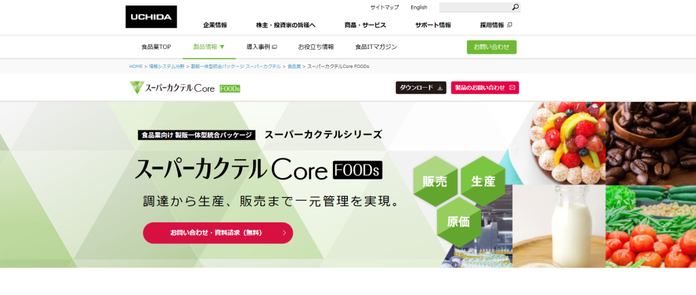Screen dimensions: 696x295
Task: Click the black ダウンロード button
Action: coord(421,88)
